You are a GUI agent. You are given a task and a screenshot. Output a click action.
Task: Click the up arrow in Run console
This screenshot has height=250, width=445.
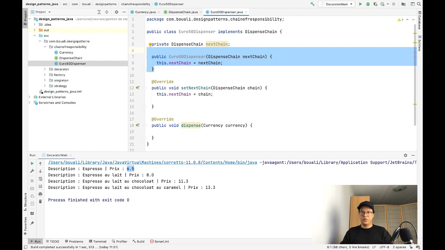pyautogui.click(x=40, y=163)
